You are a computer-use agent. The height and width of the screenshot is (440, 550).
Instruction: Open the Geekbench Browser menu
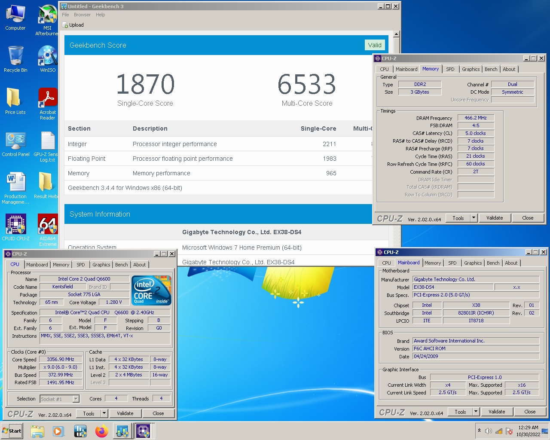[82, 15]
